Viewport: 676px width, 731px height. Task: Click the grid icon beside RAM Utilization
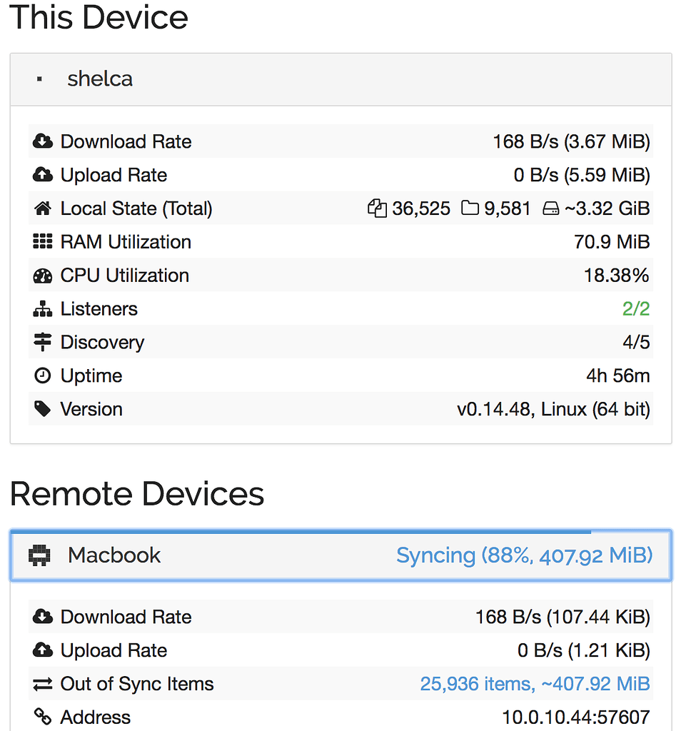pos(43,242)
